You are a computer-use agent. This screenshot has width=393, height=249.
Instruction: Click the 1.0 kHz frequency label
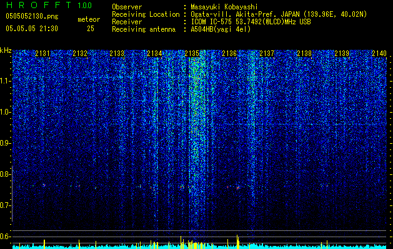(6, 112)
